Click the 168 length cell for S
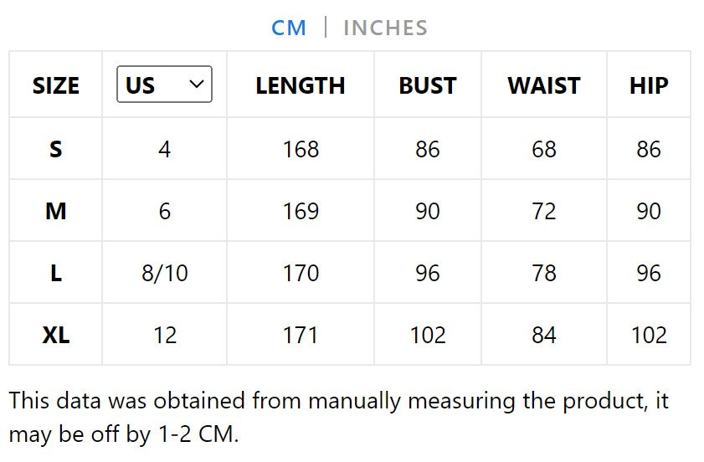 pos(301,149)
